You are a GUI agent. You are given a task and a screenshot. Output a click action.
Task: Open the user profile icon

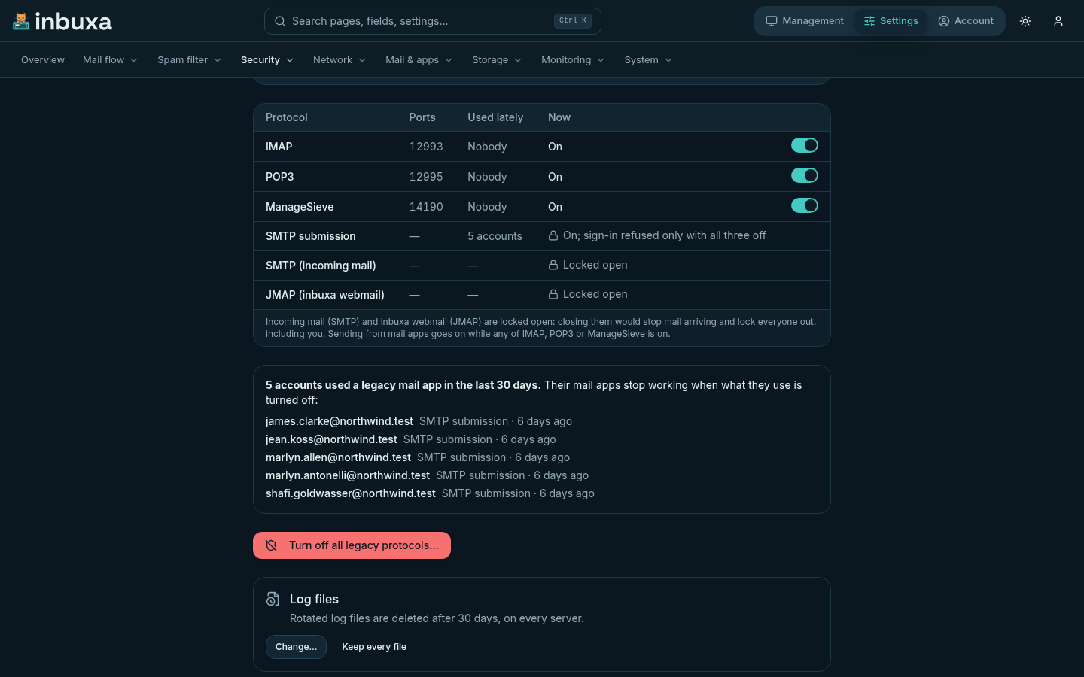tap(1058, 21)
